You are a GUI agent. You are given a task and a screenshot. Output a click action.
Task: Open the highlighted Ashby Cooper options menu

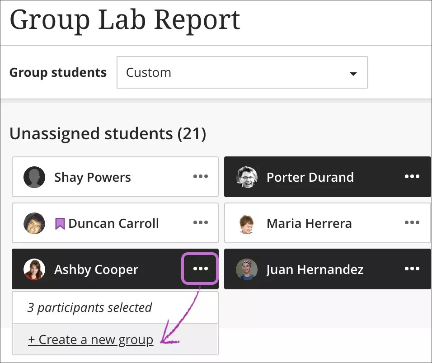[200, 269]
